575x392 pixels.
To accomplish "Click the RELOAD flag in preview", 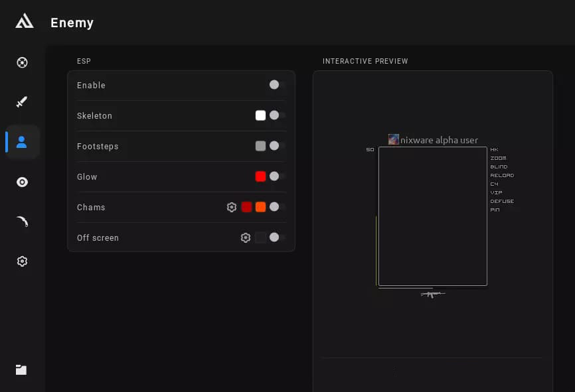I will click(x=502, y=176).
